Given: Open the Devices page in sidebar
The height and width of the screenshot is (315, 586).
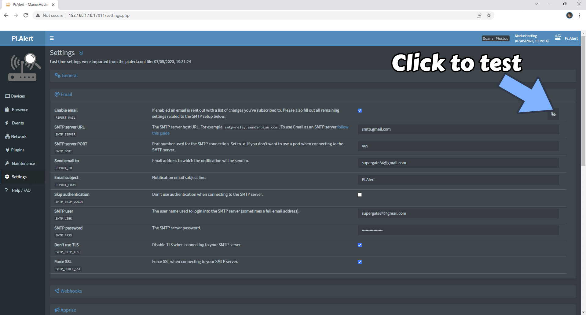Looking at the screenshot, I should (18, 96).
